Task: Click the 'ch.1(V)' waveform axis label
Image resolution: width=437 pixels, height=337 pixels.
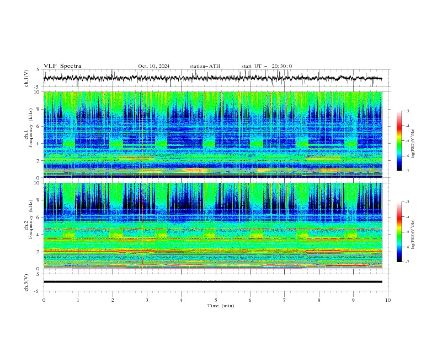Action: pos(26,78)
